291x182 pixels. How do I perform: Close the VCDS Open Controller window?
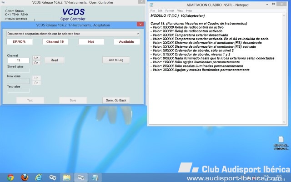point(141,1)
